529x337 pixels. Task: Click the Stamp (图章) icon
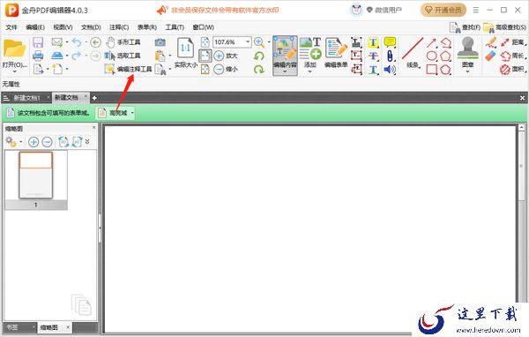[467, 52]
